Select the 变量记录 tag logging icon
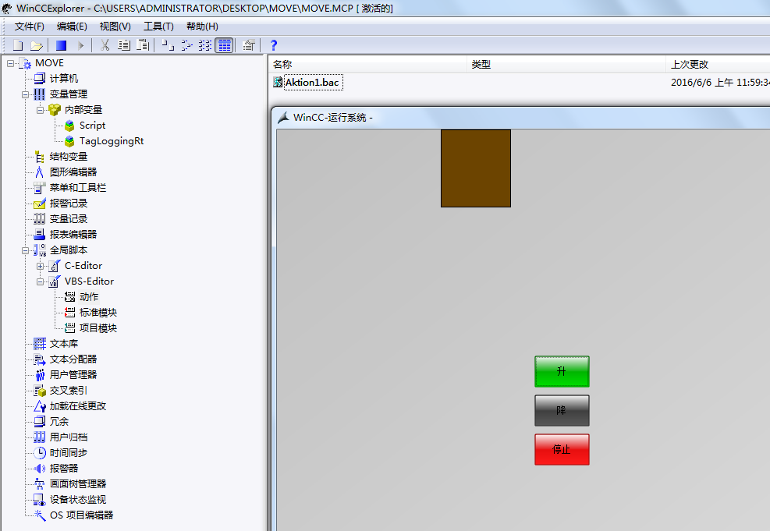 click(39, 219)
